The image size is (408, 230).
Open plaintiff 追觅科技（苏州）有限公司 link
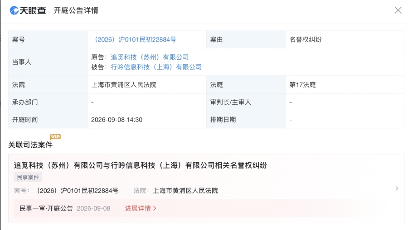click(150, 57)
